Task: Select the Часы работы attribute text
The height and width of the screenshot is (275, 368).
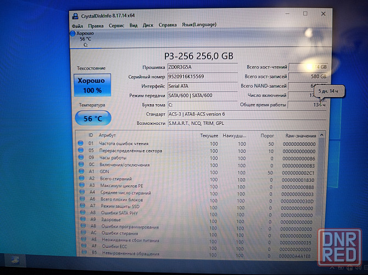Action: click(113, 158)
